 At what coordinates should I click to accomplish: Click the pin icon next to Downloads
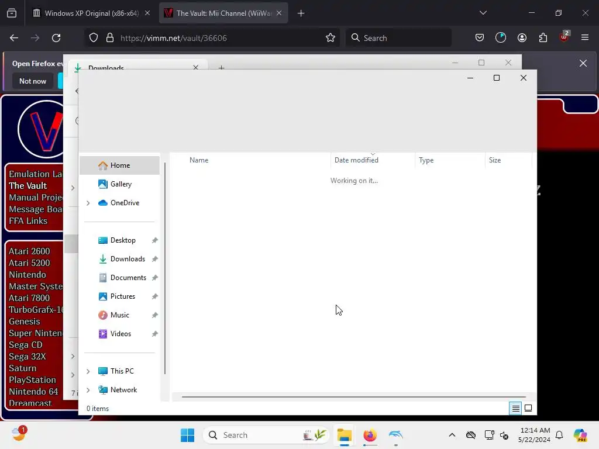154,259
